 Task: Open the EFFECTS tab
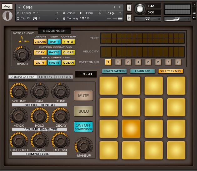63,77
